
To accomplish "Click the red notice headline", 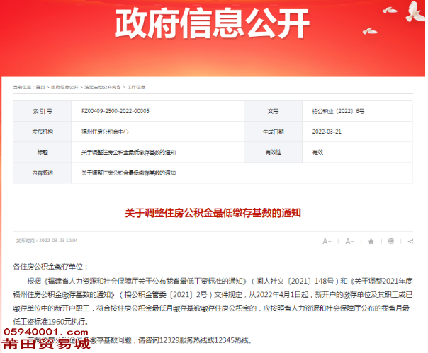I will pyautogui.click(x=213, y=212).
